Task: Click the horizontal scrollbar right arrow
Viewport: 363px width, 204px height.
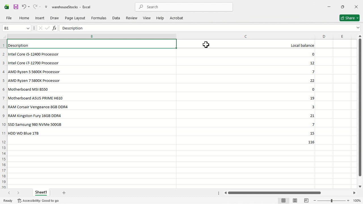Action: (x=354, y=193)
